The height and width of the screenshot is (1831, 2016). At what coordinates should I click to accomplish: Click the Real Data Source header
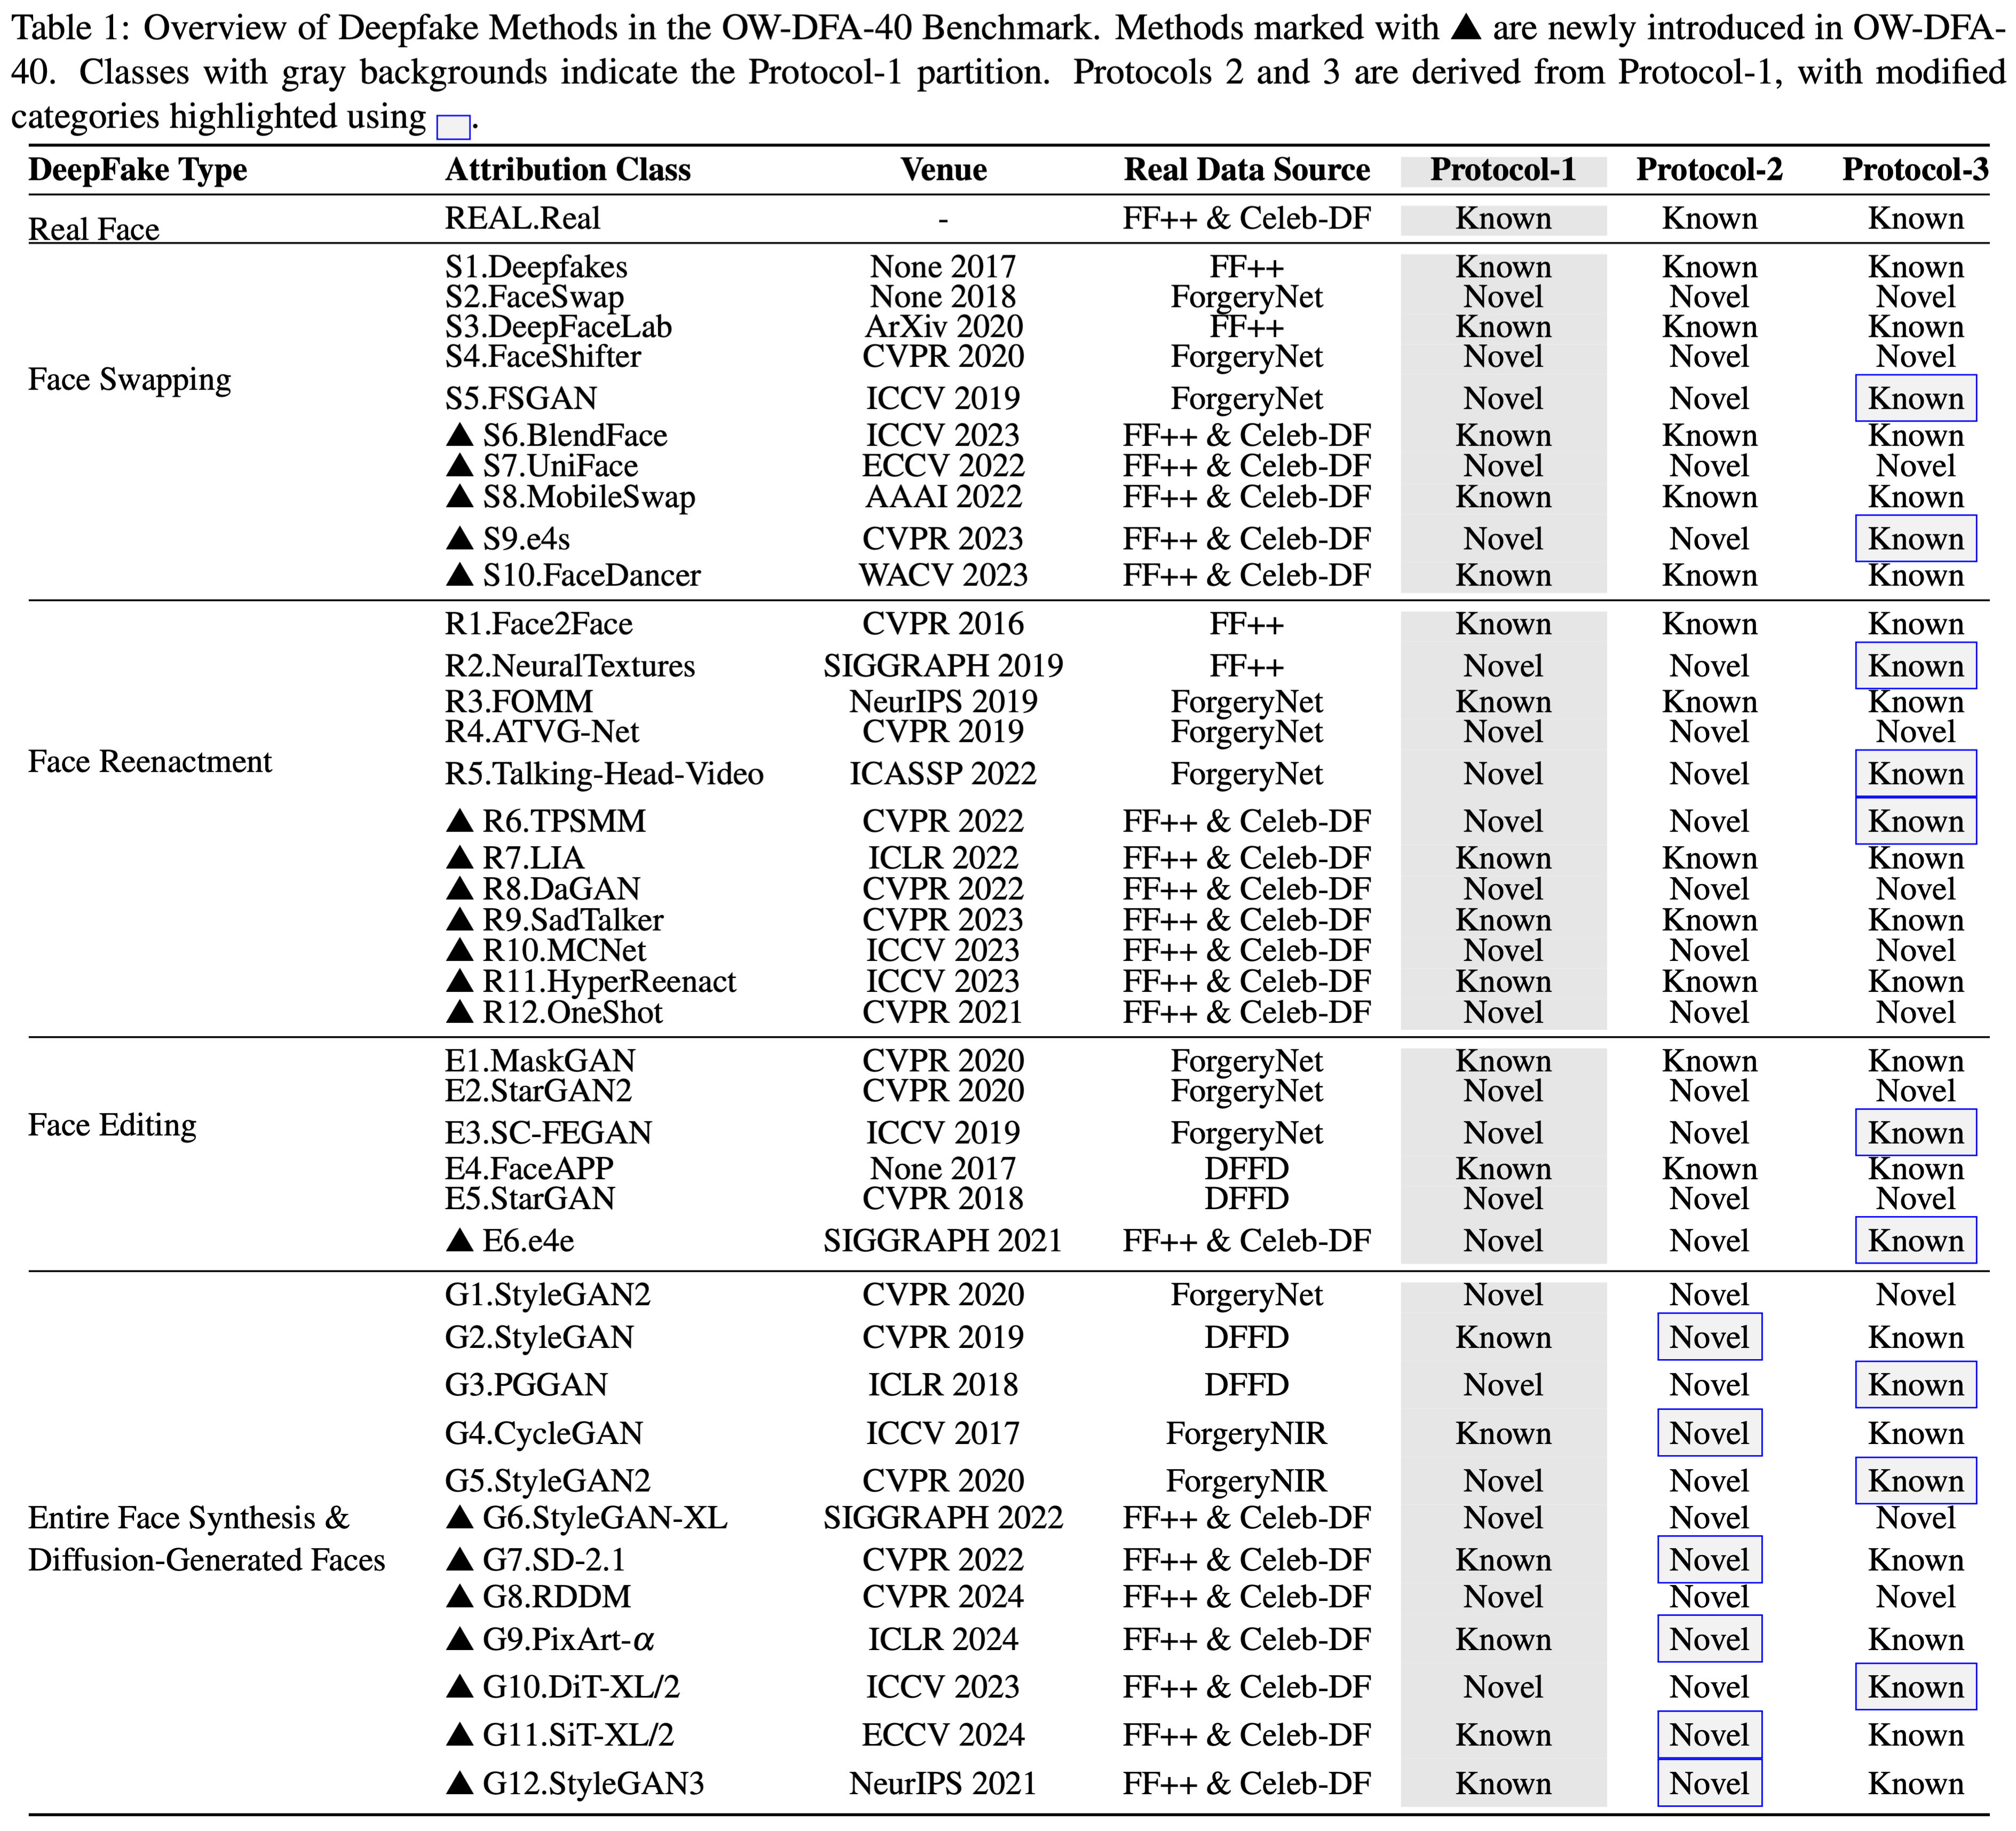(1246, 170)
